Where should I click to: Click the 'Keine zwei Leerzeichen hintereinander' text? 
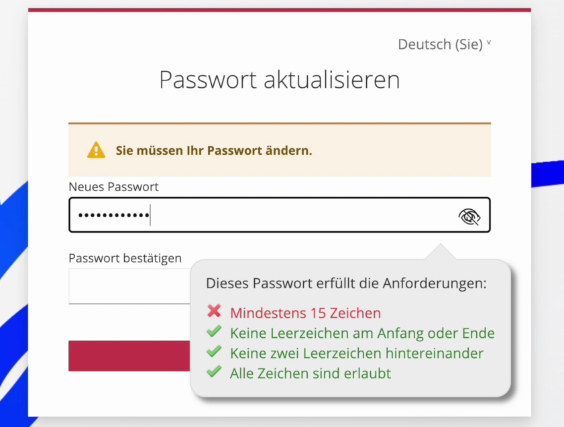point(356,353)
